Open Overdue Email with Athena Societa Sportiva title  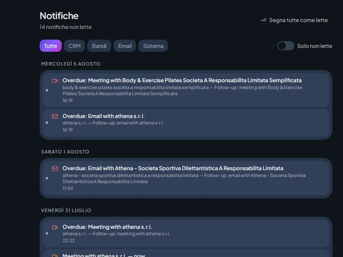173,168
